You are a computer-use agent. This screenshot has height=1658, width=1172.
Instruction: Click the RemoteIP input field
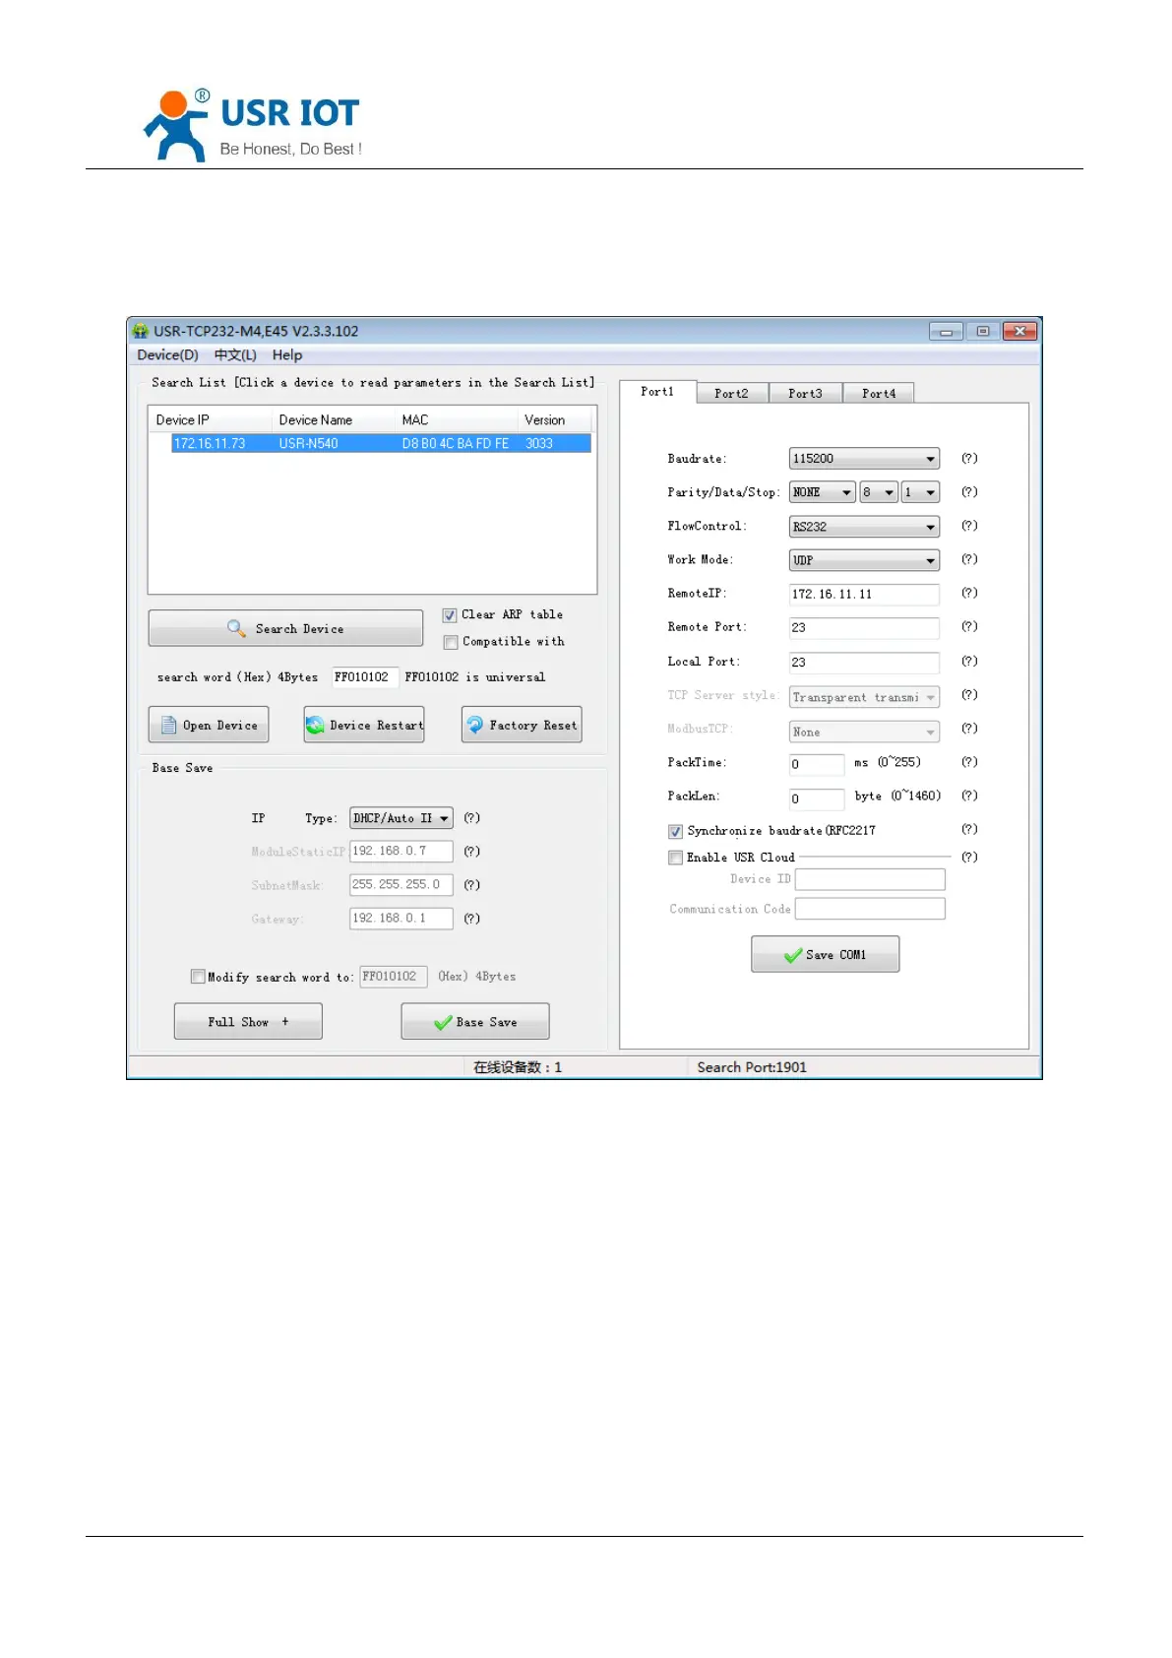864,595
